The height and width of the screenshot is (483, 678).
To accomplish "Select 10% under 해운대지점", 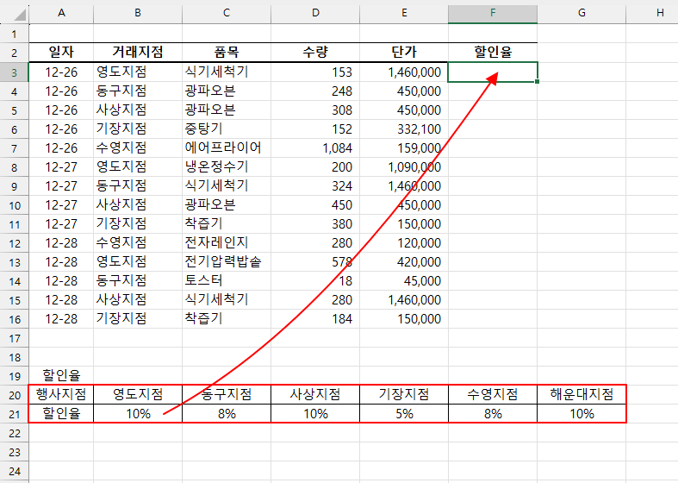I will click(x=582, y=414).
